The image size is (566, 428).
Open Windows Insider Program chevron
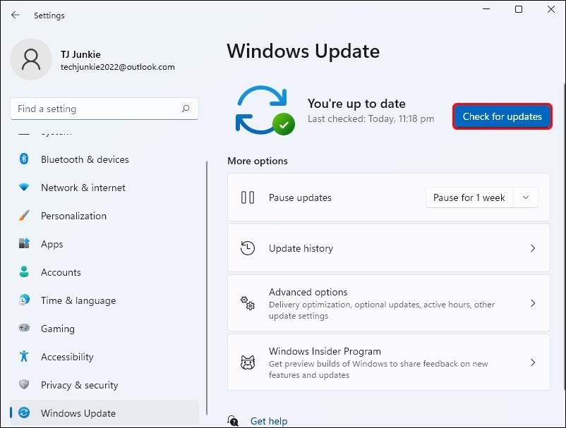(x=533, y=362)
